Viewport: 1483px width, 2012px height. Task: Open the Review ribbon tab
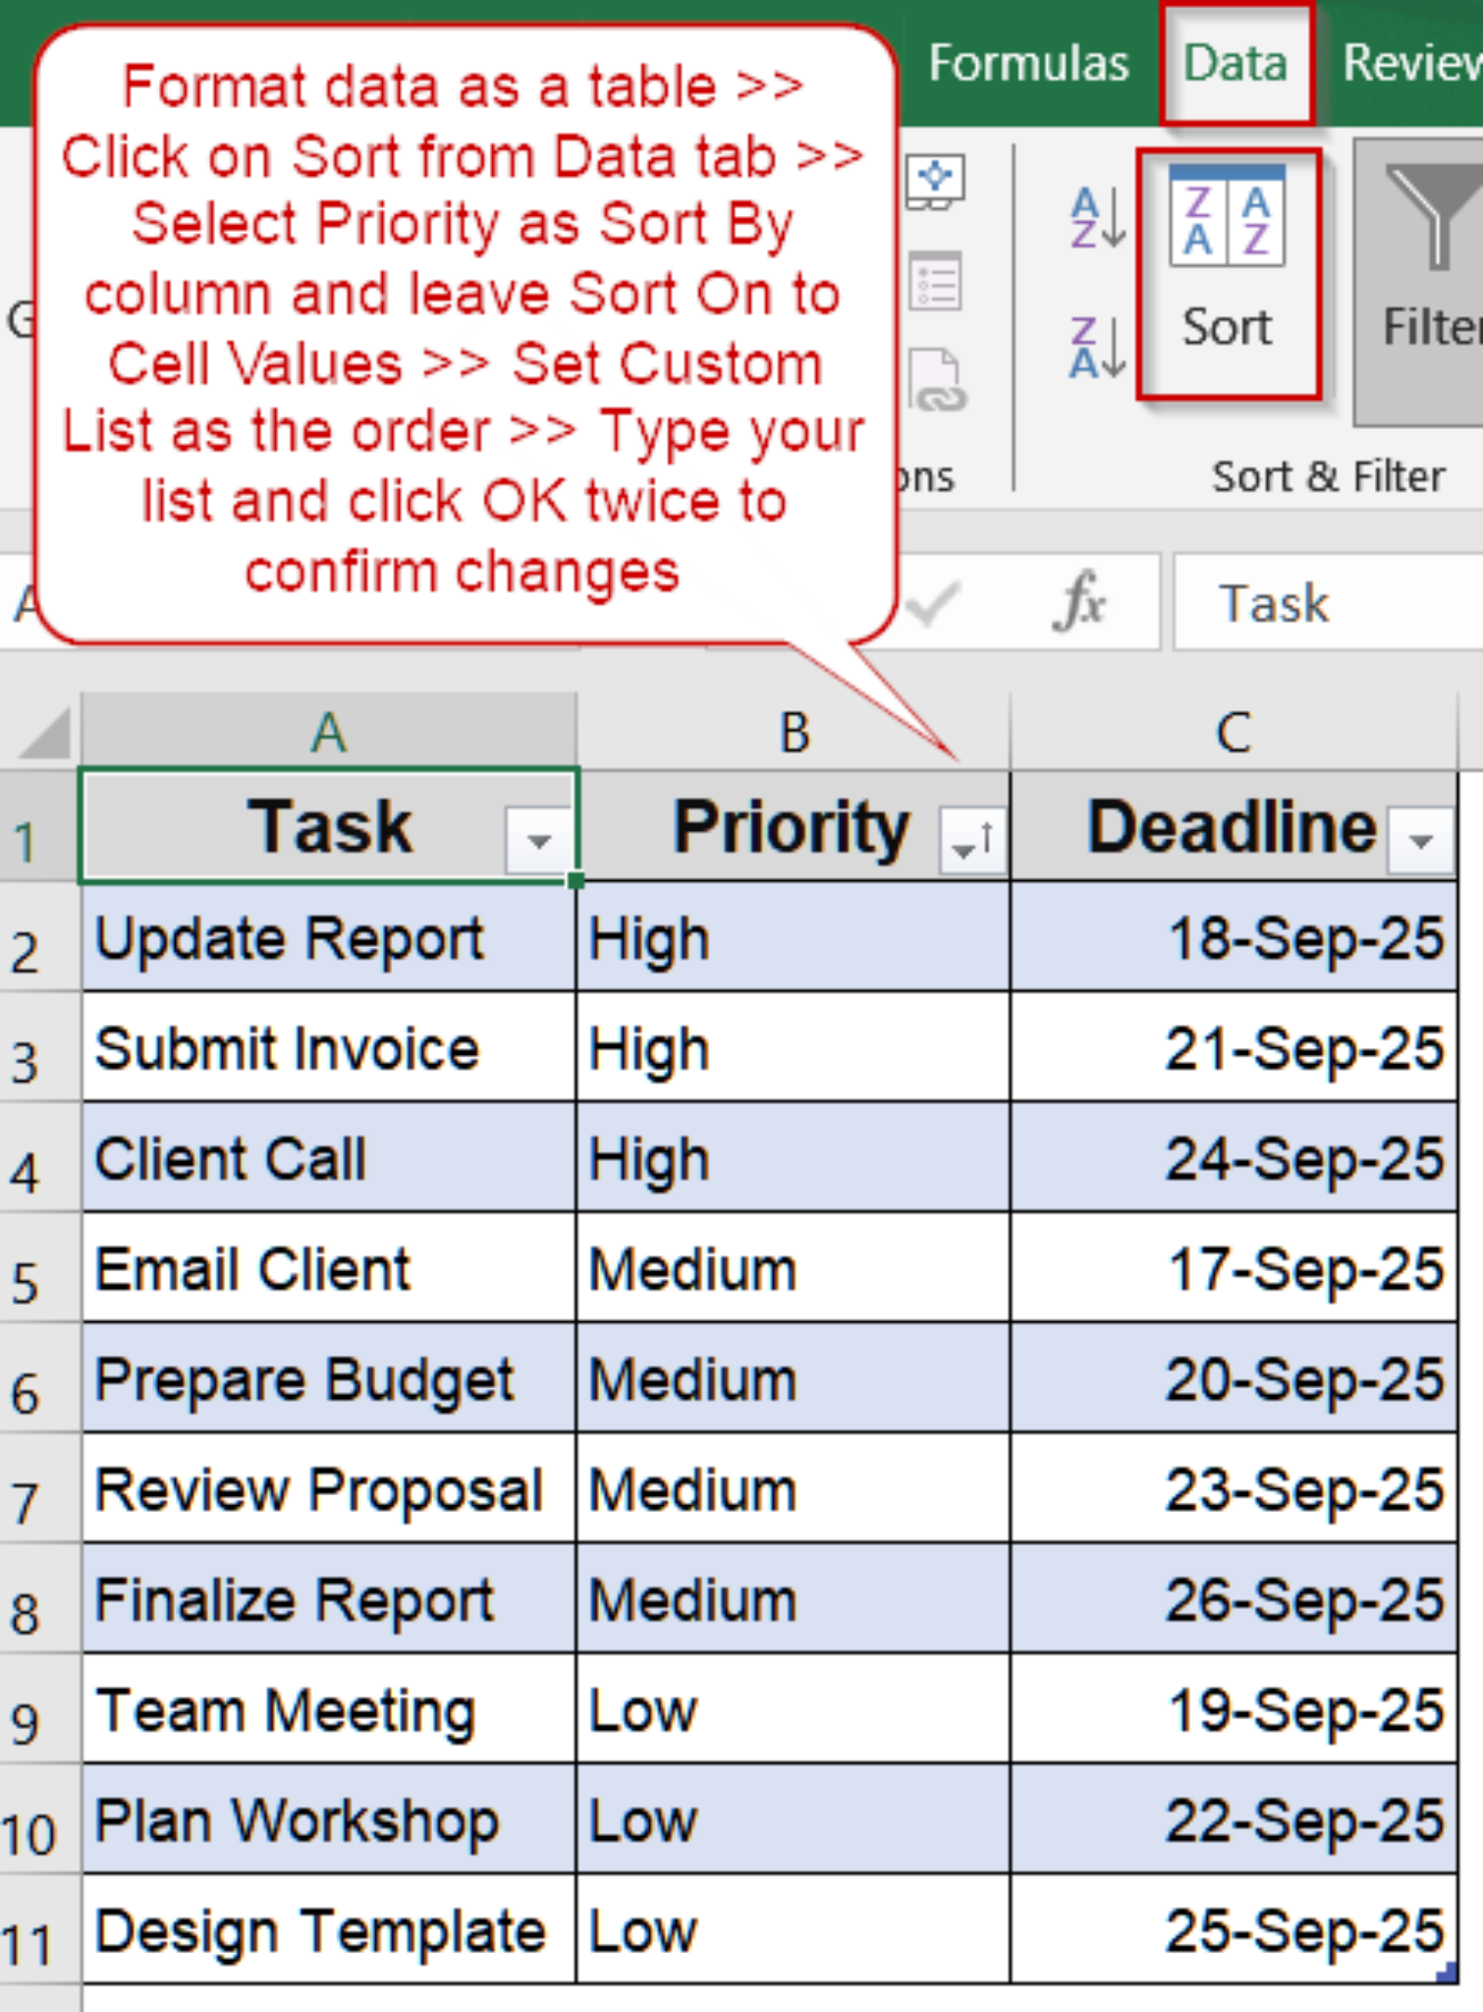click(1410, 64)
